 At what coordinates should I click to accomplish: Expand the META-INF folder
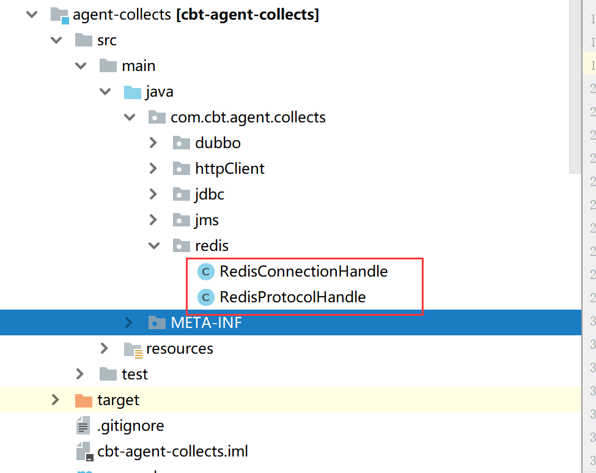point(129,322)
